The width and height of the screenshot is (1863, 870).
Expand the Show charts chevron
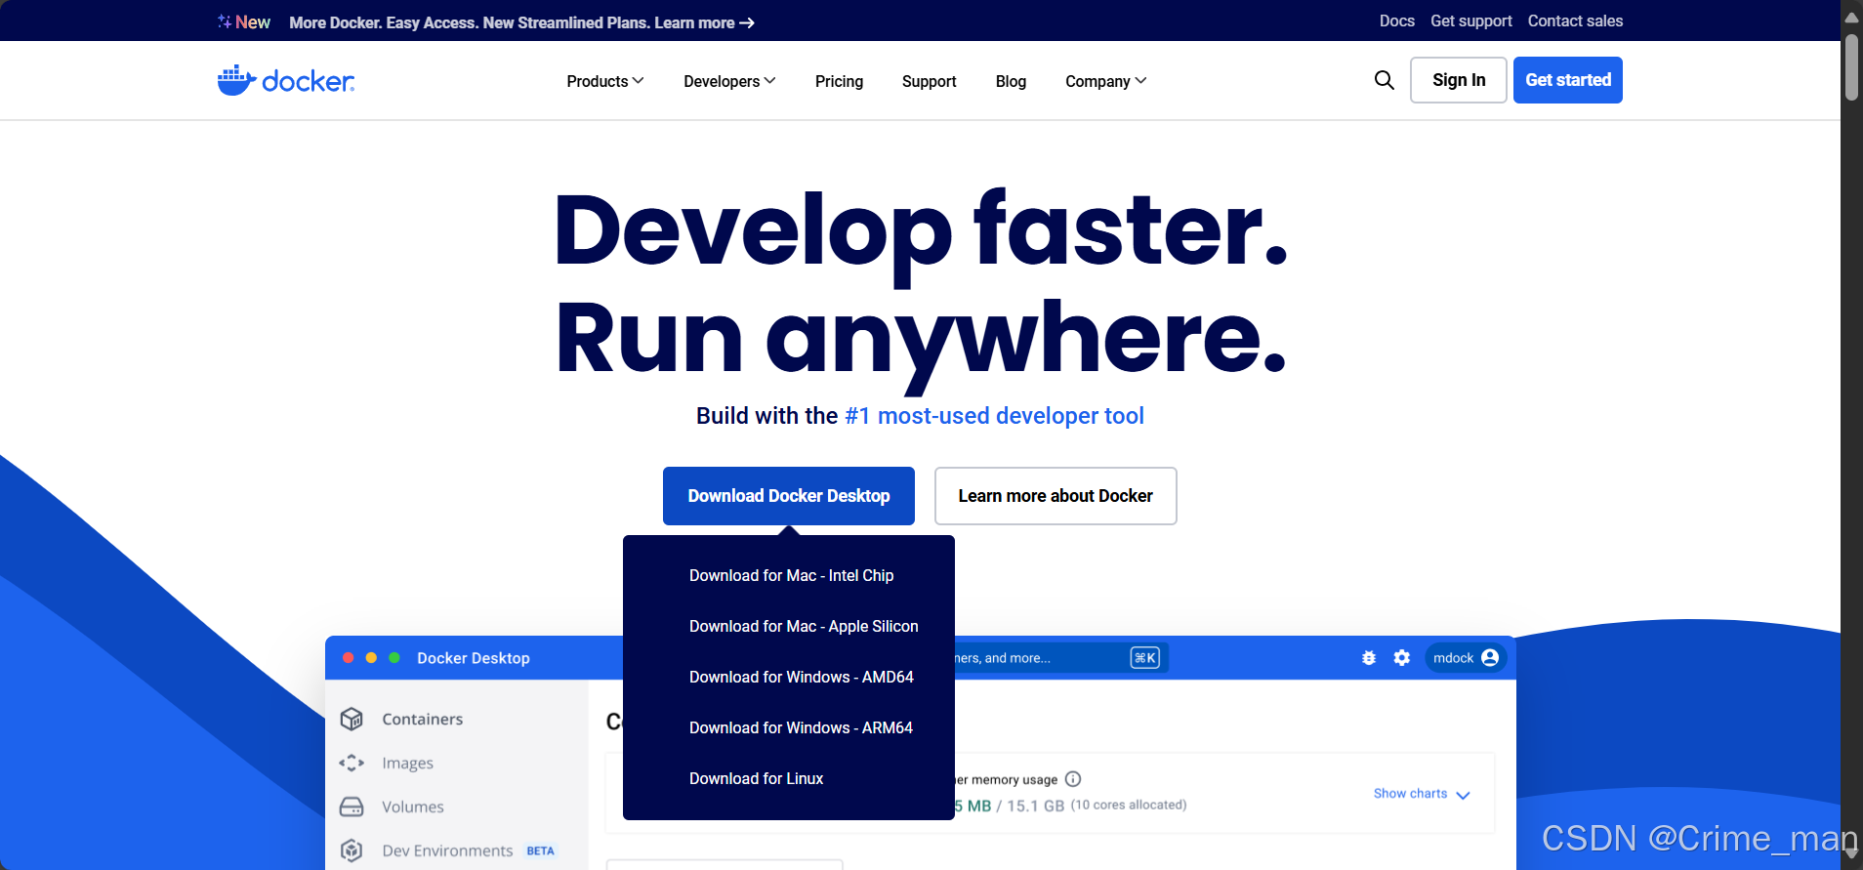(x=1463, y=795)
